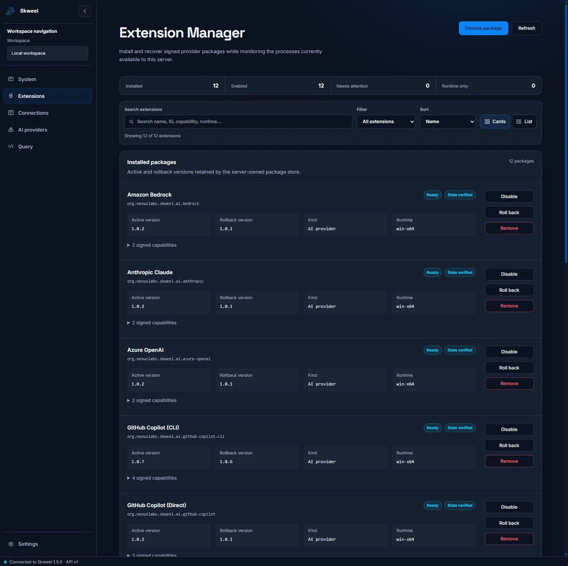Click the 12 packages count label
This screenshot has width=568, height=566.
point(521,161)
